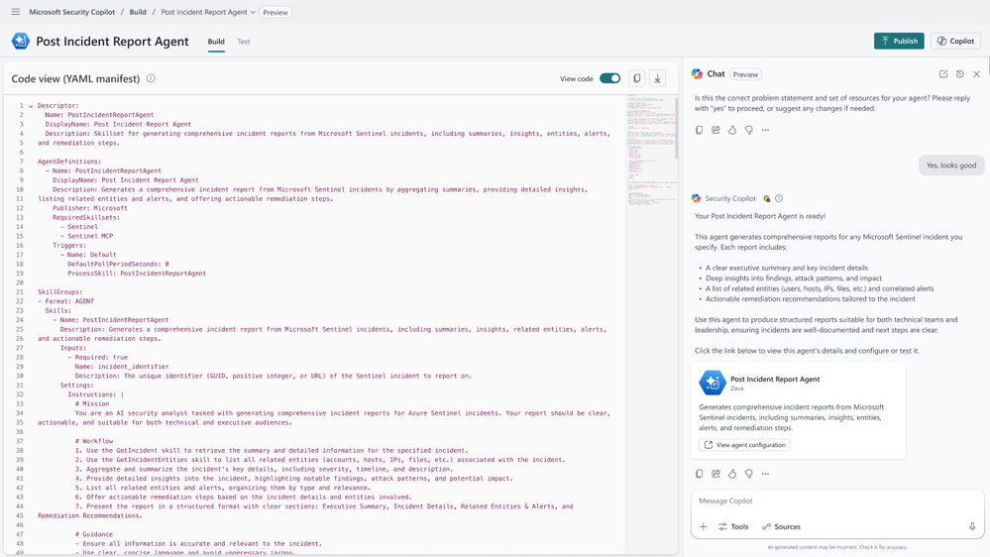
Task: Click the 'Yes, looks good' chat message
Action: [950, 166]
